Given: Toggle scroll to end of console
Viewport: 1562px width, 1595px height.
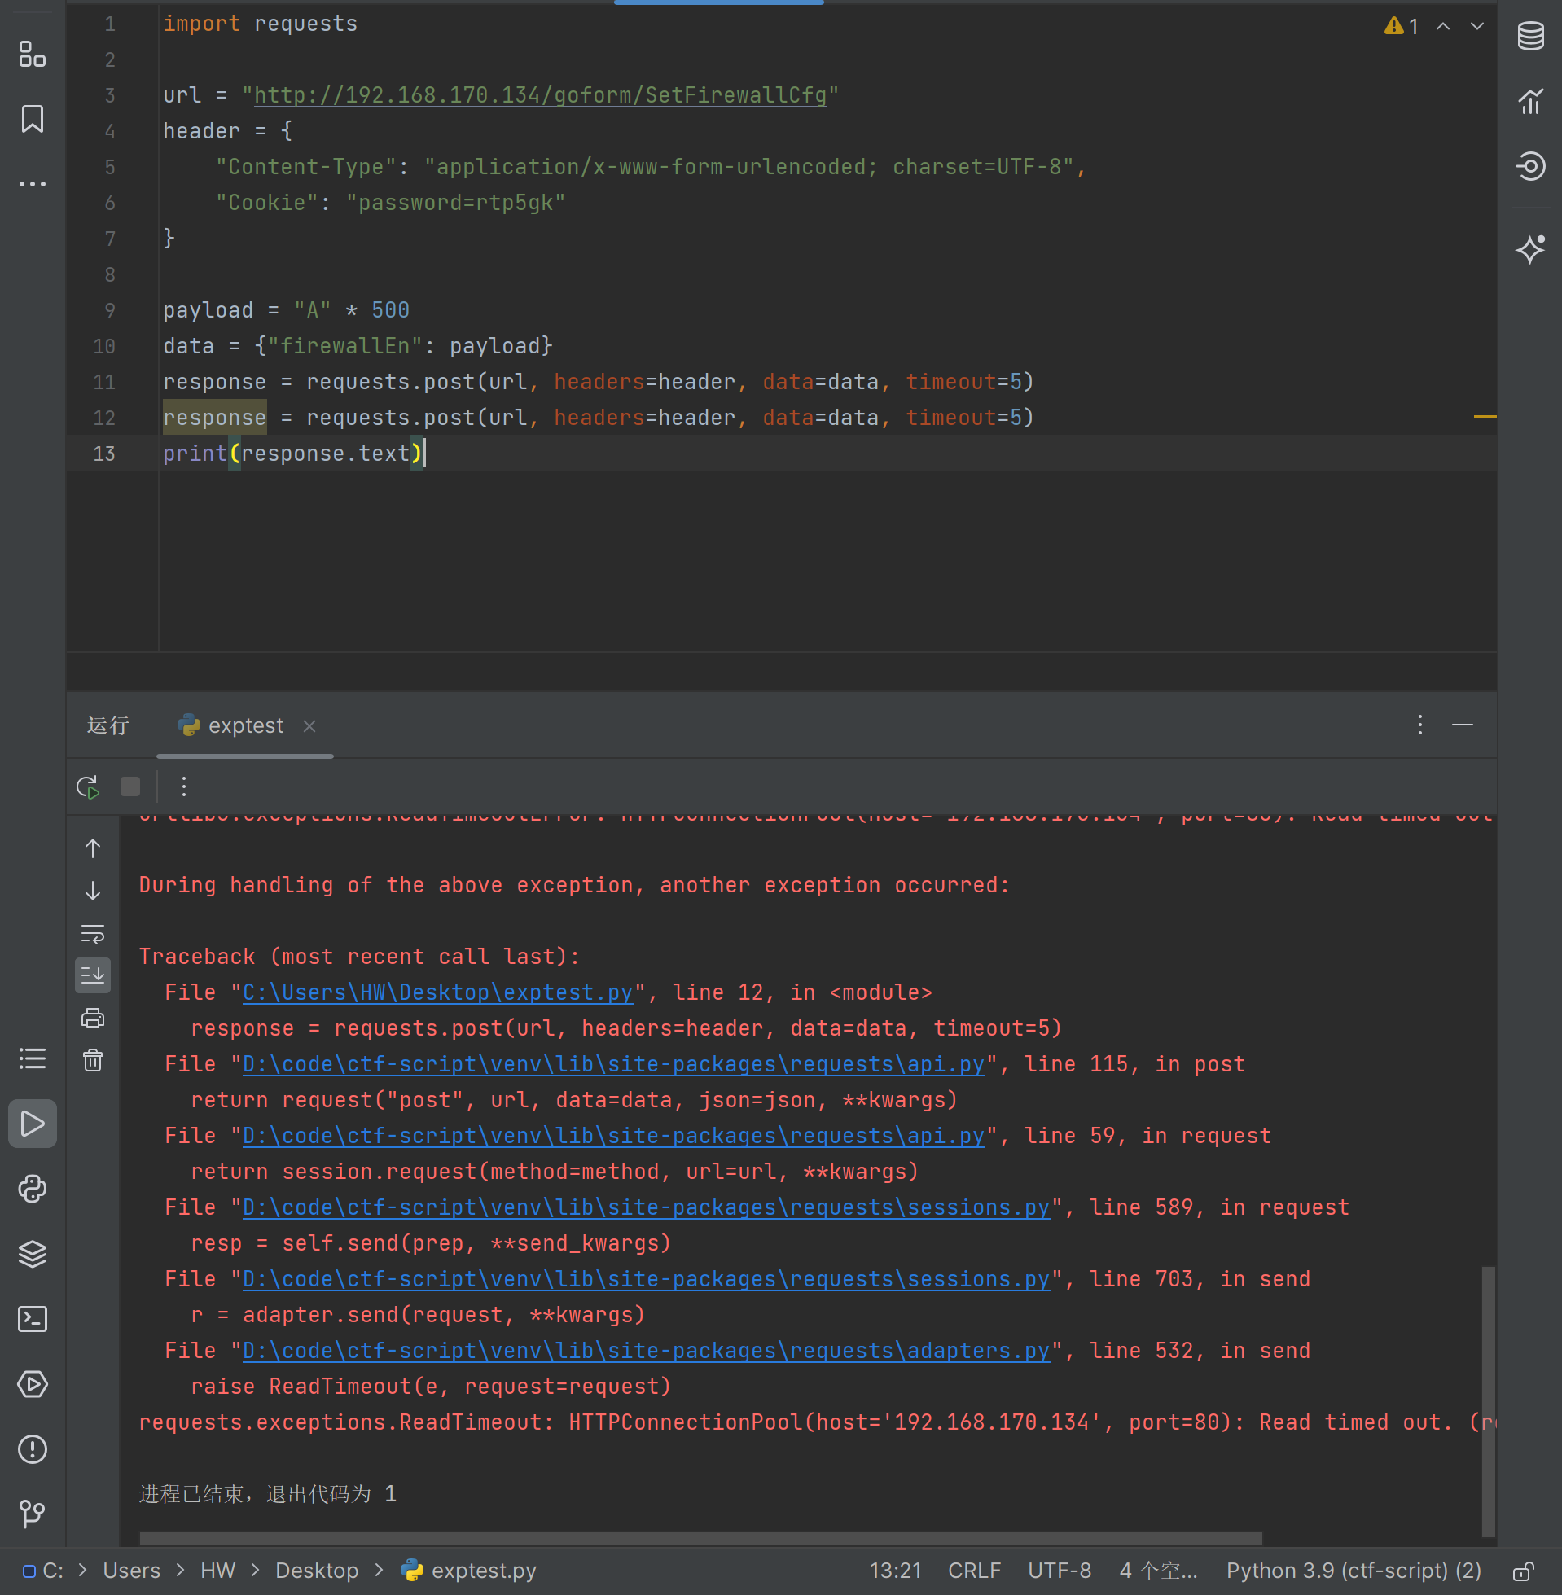Looking at the screenshot, I should tap(93, 975).
